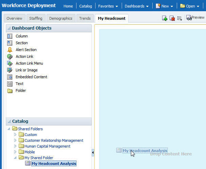Select Action Link label
Viewport: 206px width, 169px height.
pyautogui.click(x=24, y=57)
